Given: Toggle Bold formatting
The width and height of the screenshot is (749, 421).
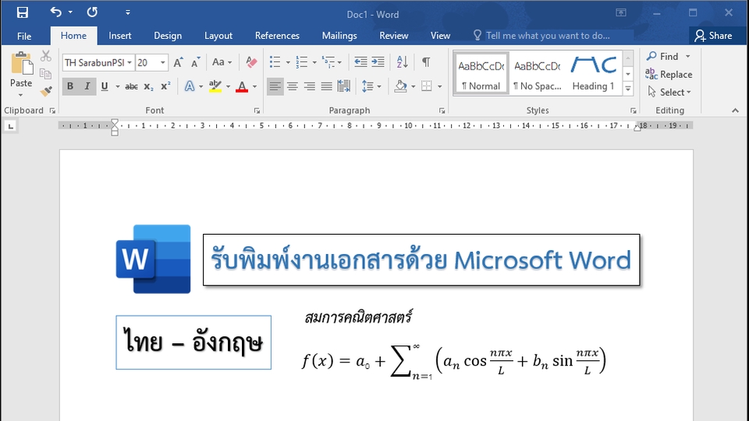Looking at the screenshot, I should pos(70,87).
